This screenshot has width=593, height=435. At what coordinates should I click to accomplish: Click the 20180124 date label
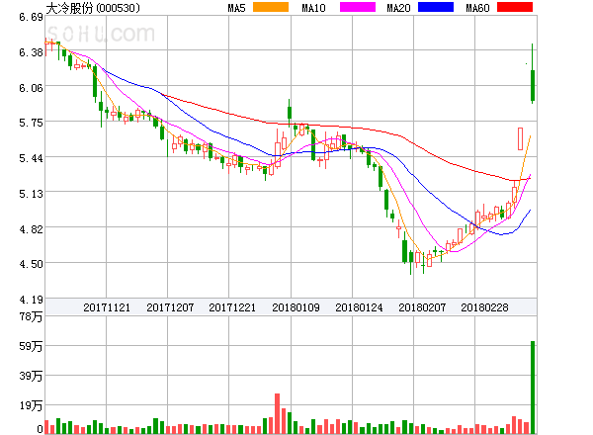(359, 307)
